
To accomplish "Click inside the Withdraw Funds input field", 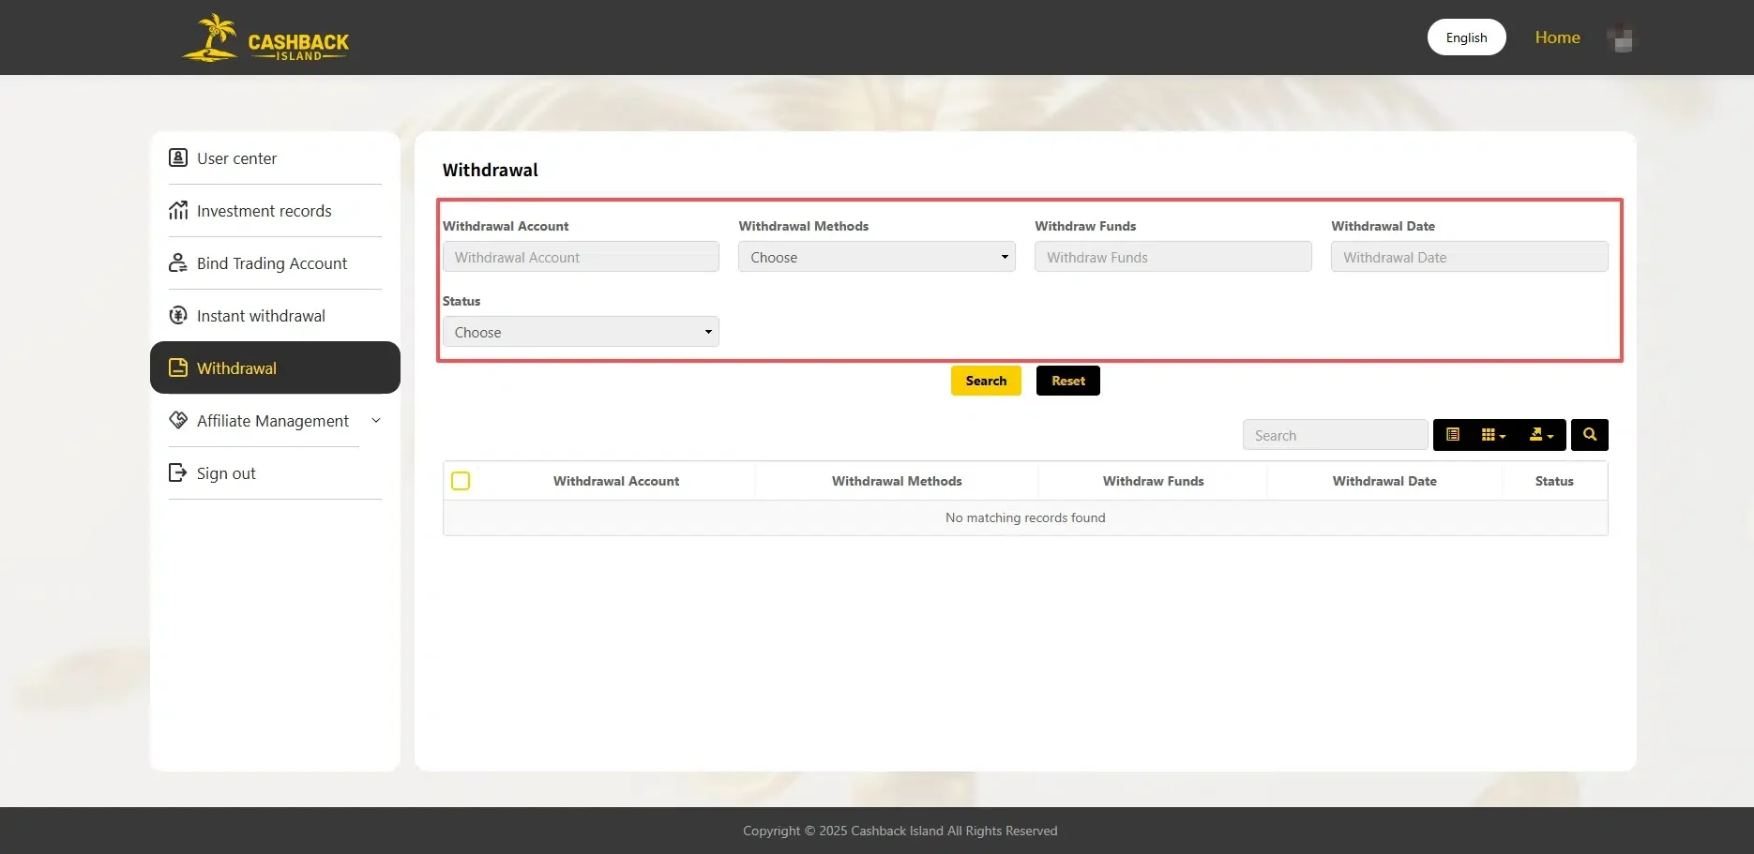I will (x=1172, y=256).
